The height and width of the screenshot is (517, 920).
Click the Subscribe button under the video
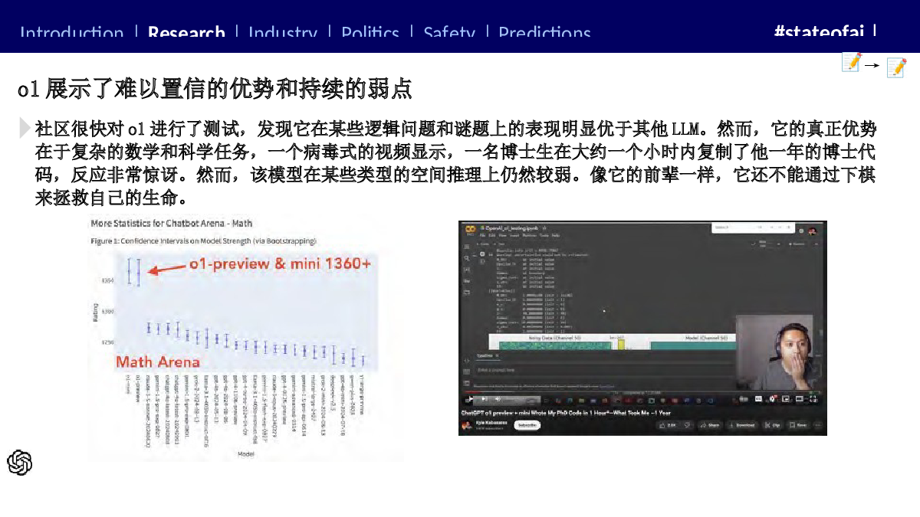point(527,424)
